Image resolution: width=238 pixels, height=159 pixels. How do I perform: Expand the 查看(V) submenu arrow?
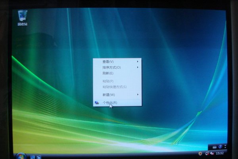(138, 62)
